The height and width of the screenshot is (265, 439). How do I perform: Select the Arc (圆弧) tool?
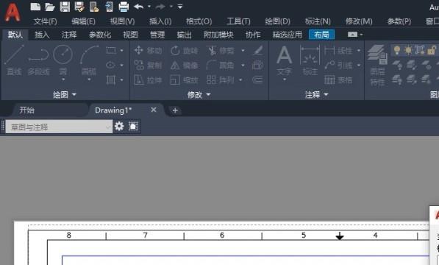pyautogui.click(x=89, y=60)
